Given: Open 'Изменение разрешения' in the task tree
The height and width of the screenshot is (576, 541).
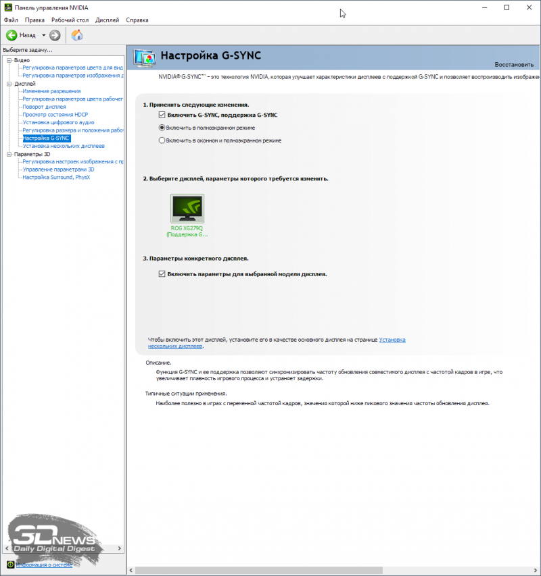Looking at the screenshot, I should tap(51, 91).
